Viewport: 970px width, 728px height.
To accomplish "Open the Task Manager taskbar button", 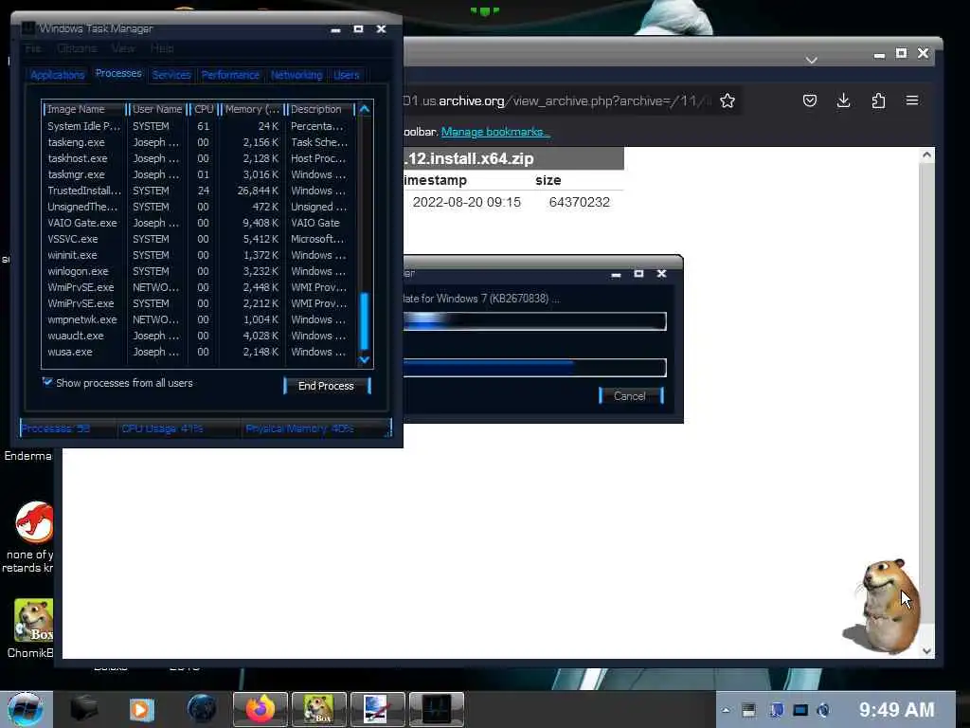I will coord(436,709).
